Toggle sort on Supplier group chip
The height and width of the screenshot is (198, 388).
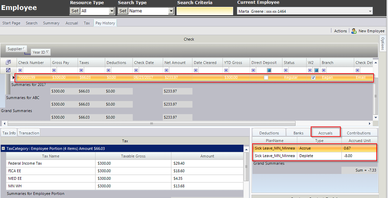16,49
